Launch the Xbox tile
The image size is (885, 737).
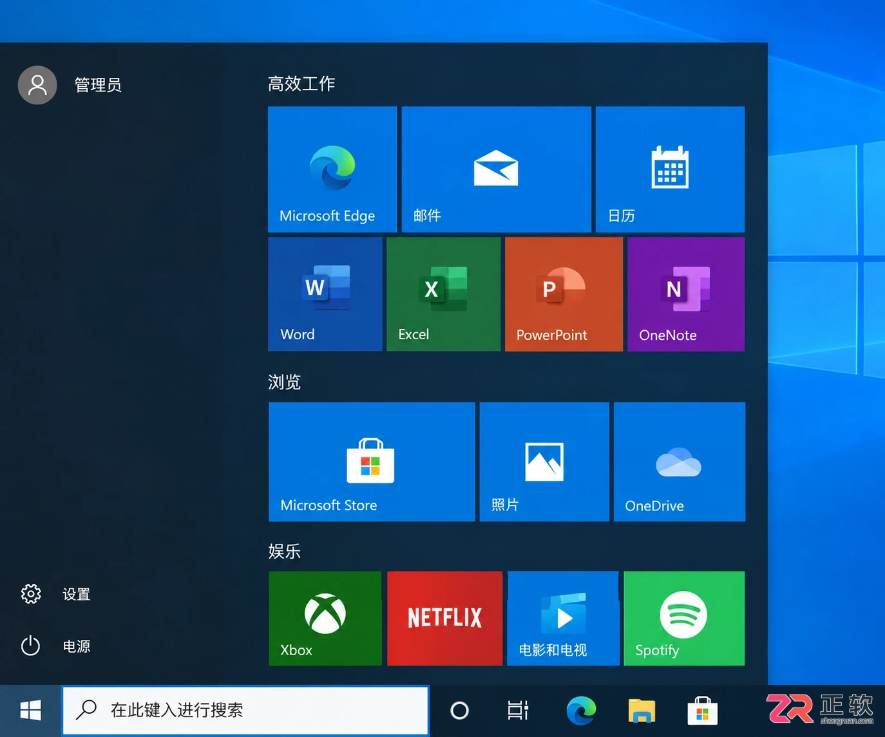pyautogui.click(x=325, y=619)
